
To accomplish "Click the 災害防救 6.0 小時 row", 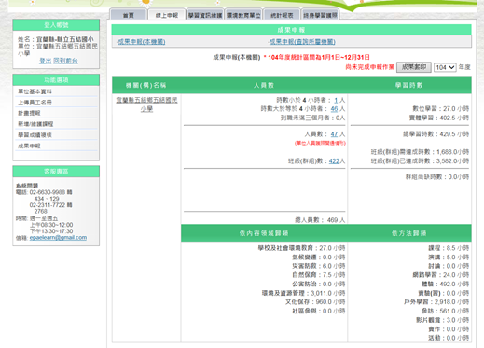I will (319, 266).
